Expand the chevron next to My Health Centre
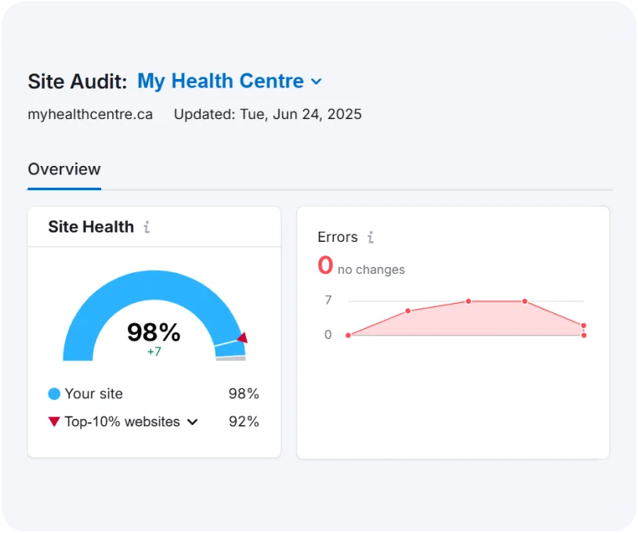The height and width of the screenshot is (533, 638). click(x=317, y=81)
